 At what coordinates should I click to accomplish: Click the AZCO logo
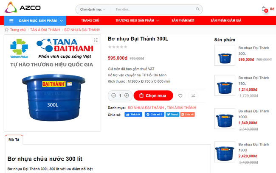23,7
